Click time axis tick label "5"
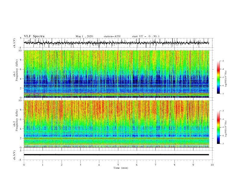This screenshot has width=239, height=185. (118, 165)
